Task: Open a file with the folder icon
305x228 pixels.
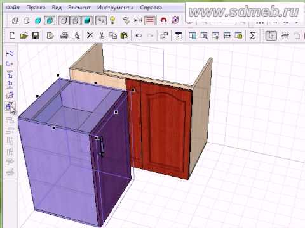Action: 24,35
